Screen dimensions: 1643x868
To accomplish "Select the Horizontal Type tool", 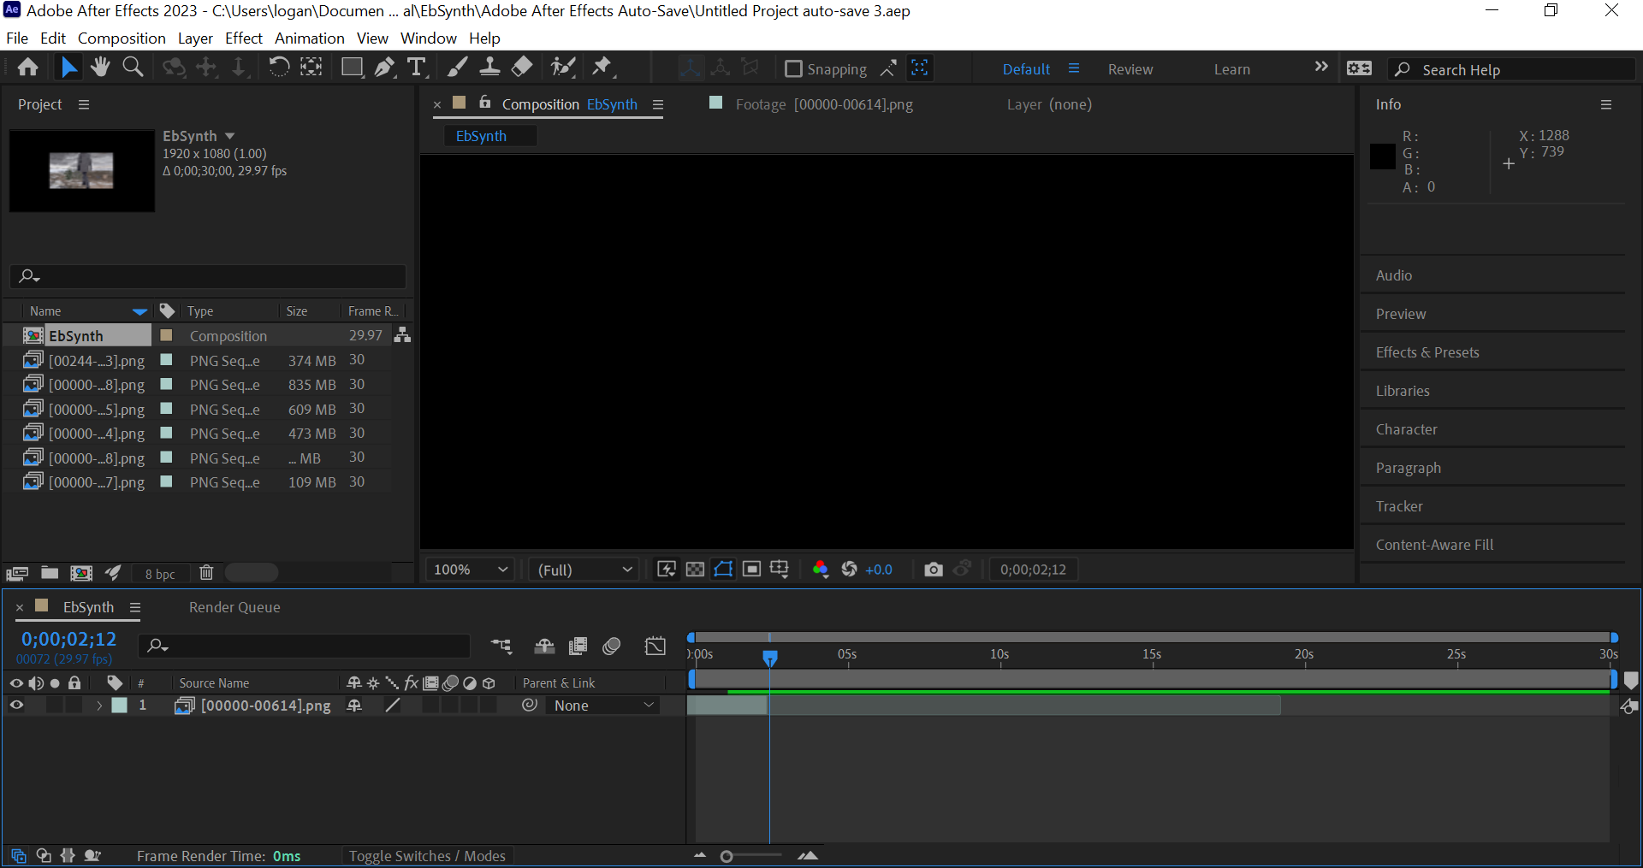I will coord(417,68).
